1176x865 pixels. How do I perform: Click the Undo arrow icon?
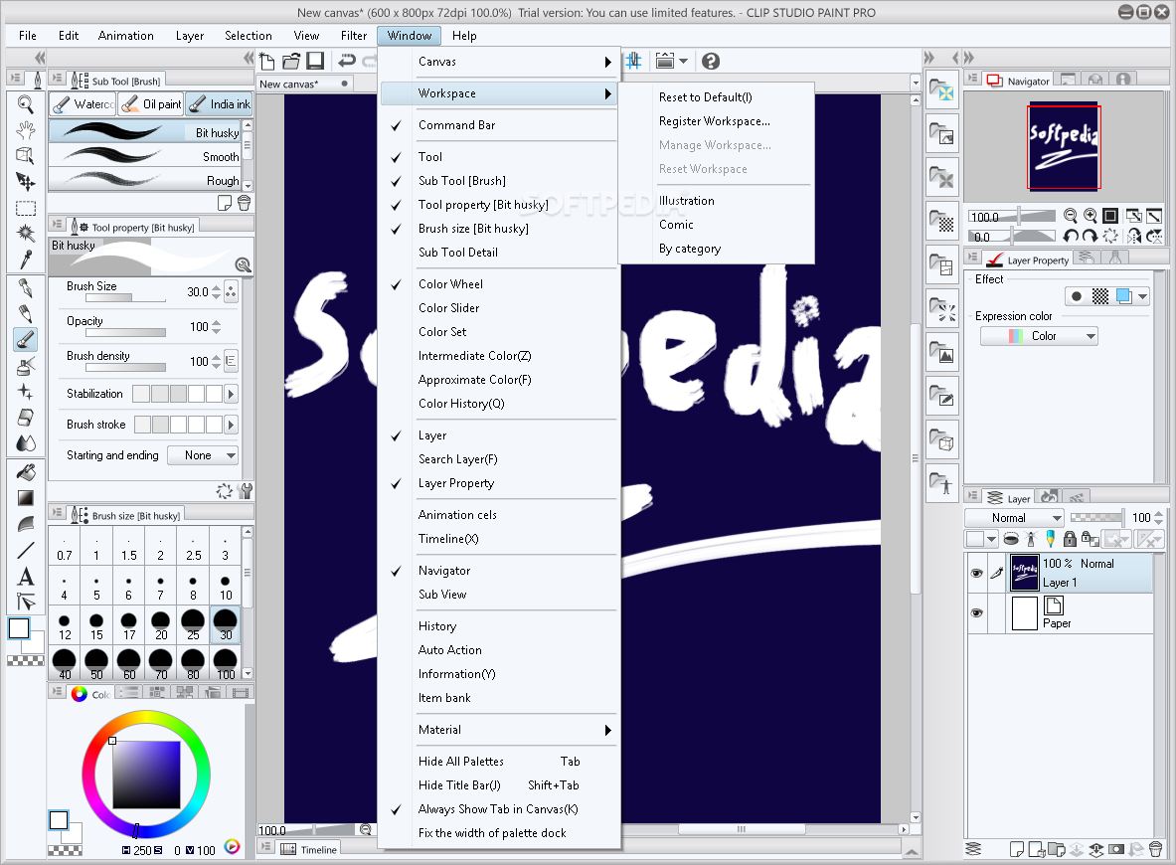click(x=347, y=61)
